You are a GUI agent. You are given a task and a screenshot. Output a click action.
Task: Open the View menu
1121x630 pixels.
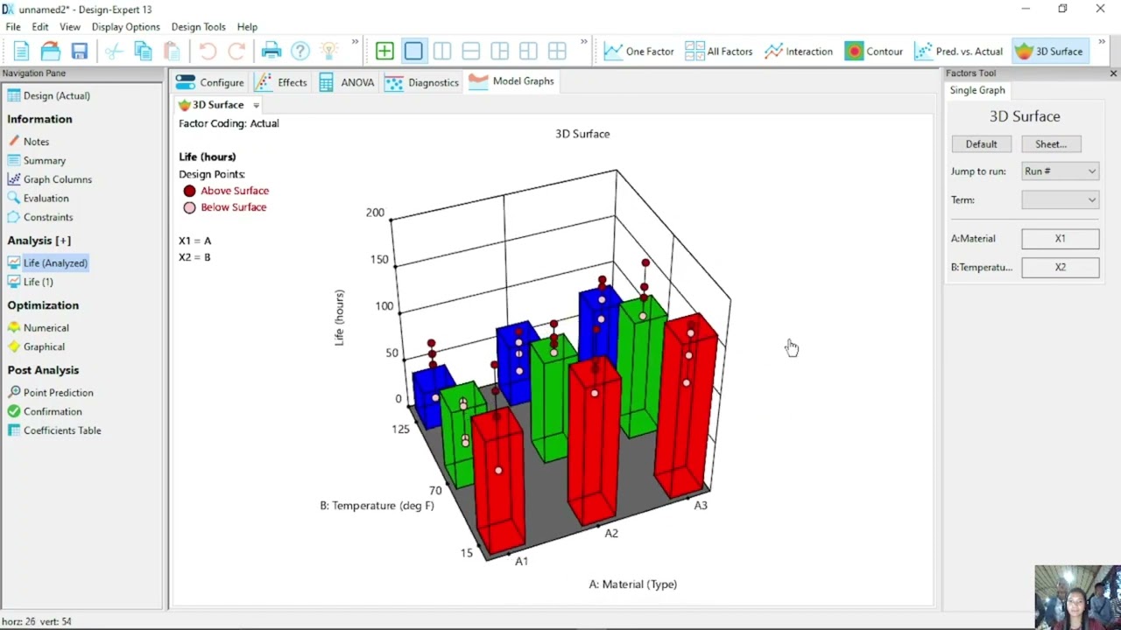[70, 27]
